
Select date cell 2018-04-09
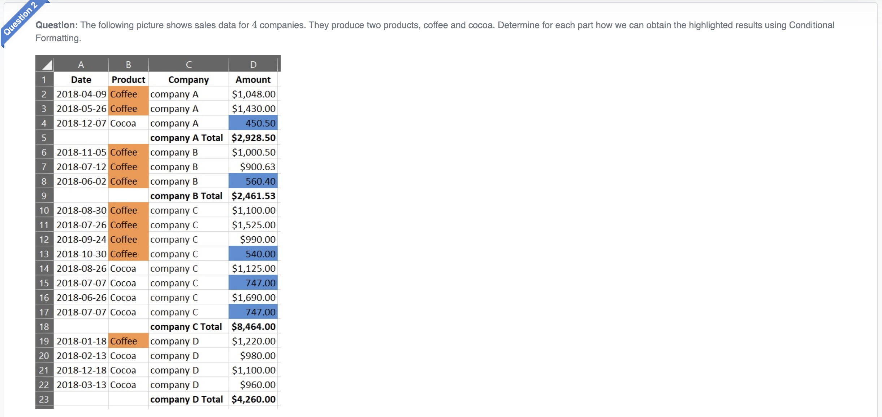click(81, 94)
